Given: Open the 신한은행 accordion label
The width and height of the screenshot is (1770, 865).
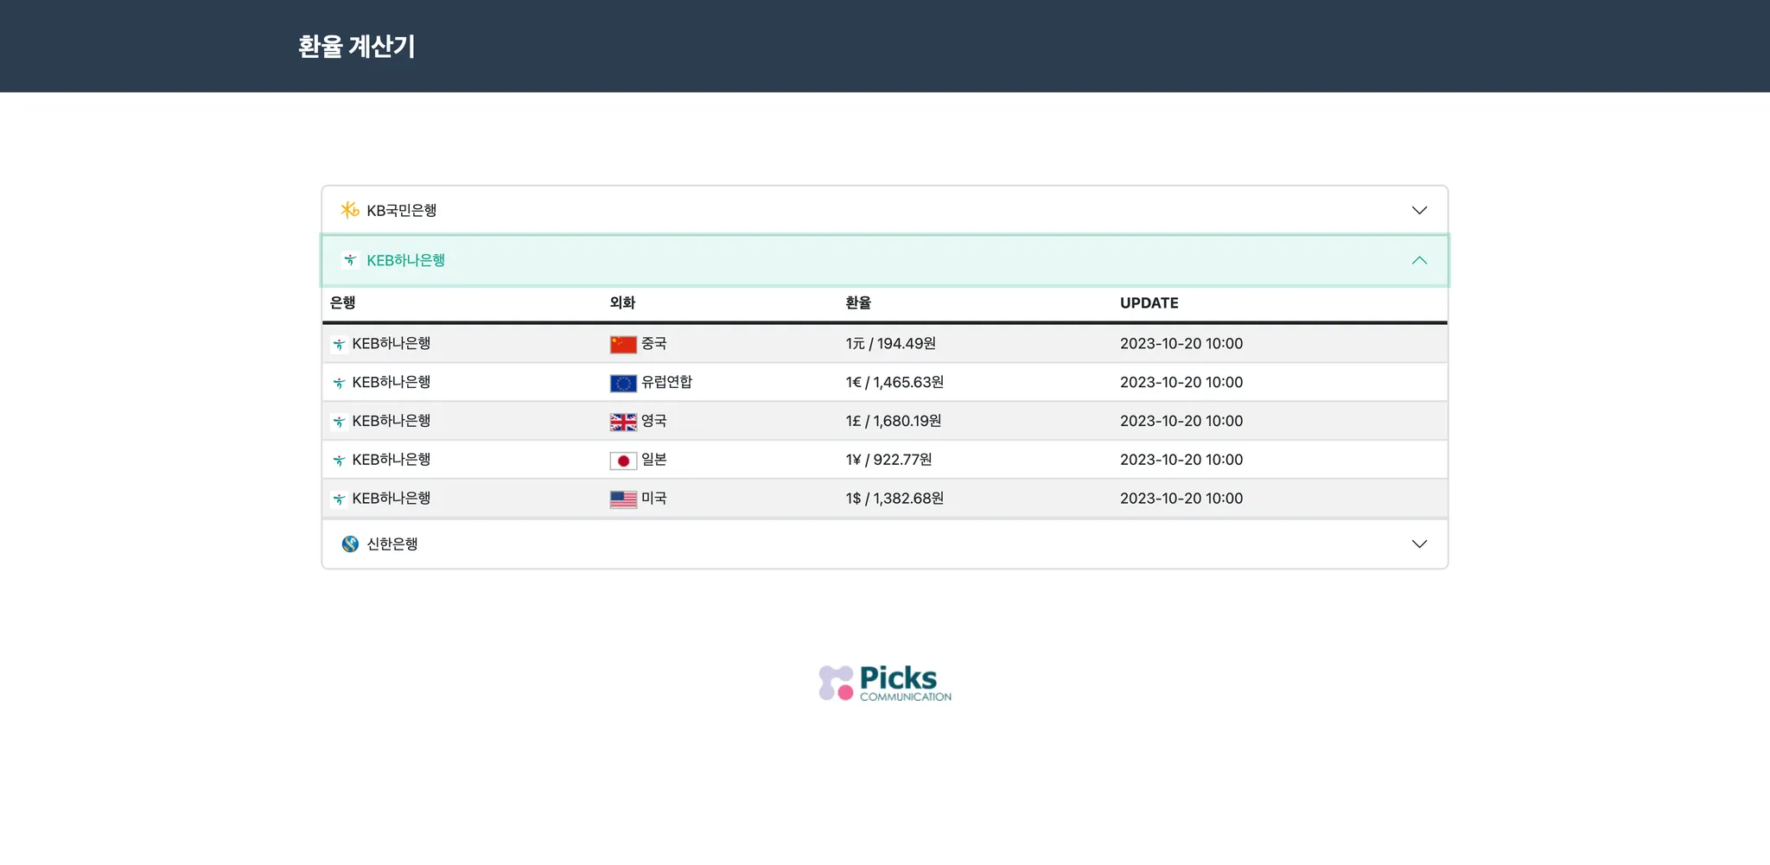Looking at the screenshot, I should (392, 544).
